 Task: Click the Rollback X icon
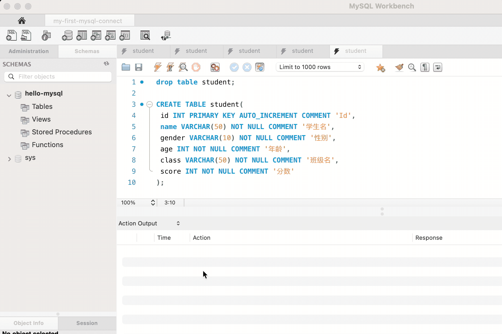[x=247, y=67]
